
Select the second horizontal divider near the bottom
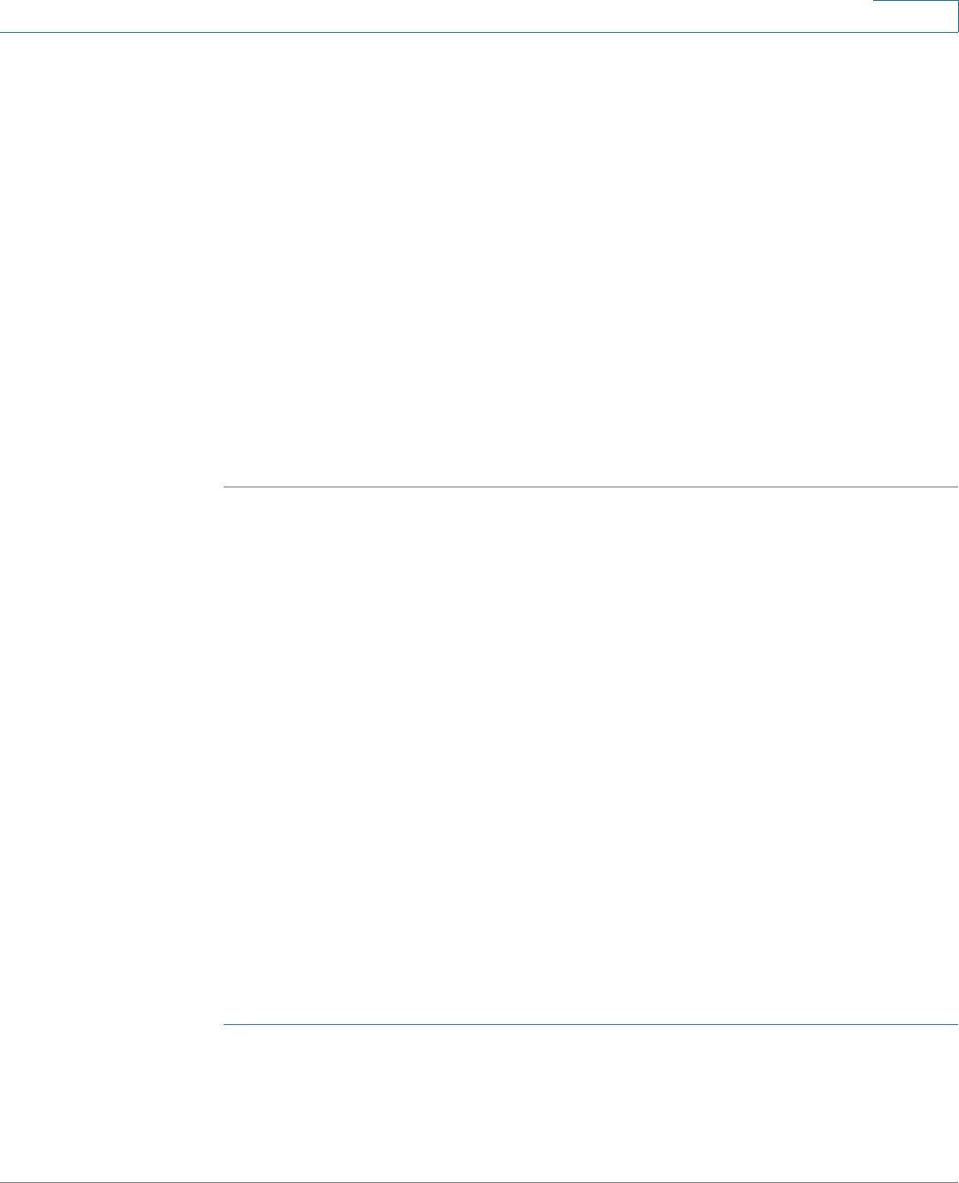point(590,1025)
